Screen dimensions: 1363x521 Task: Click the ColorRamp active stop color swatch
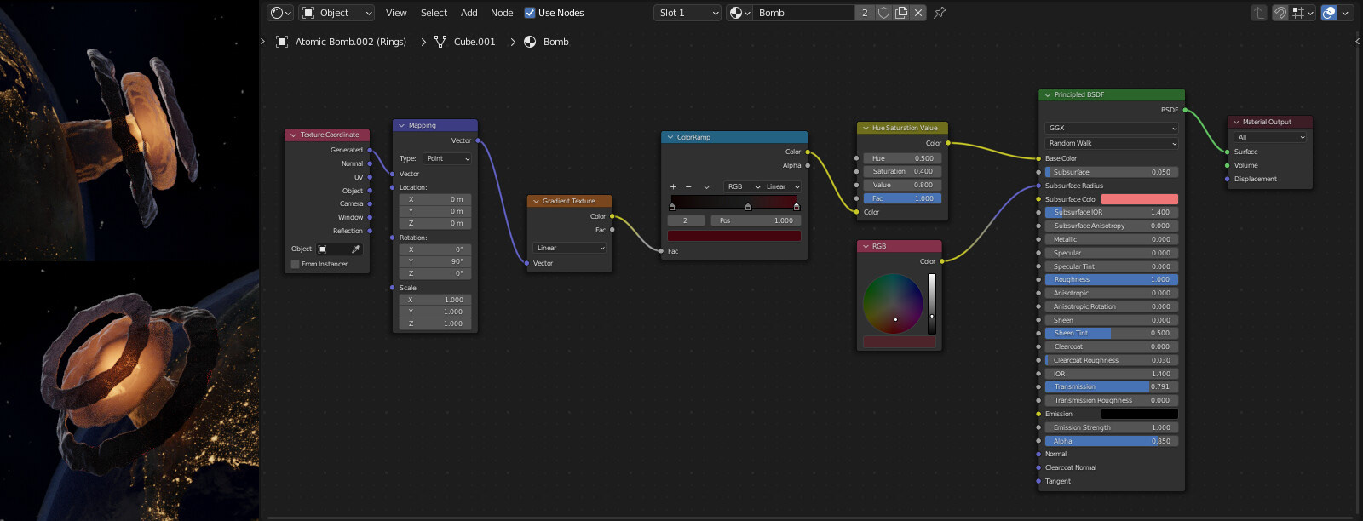click(734, 236)
